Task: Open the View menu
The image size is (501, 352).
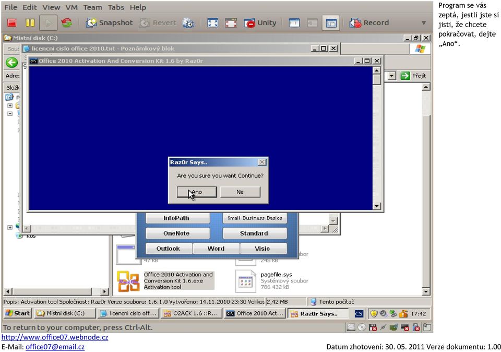Action: point(51,7)
